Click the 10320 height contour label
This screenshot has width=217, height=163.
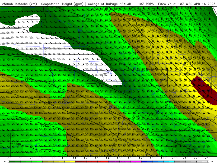tap(56, 8)
